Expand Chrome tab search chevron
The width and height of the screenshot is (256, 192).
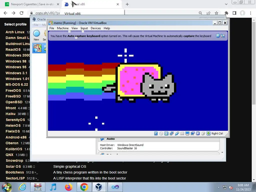click(x=226, y=4)
